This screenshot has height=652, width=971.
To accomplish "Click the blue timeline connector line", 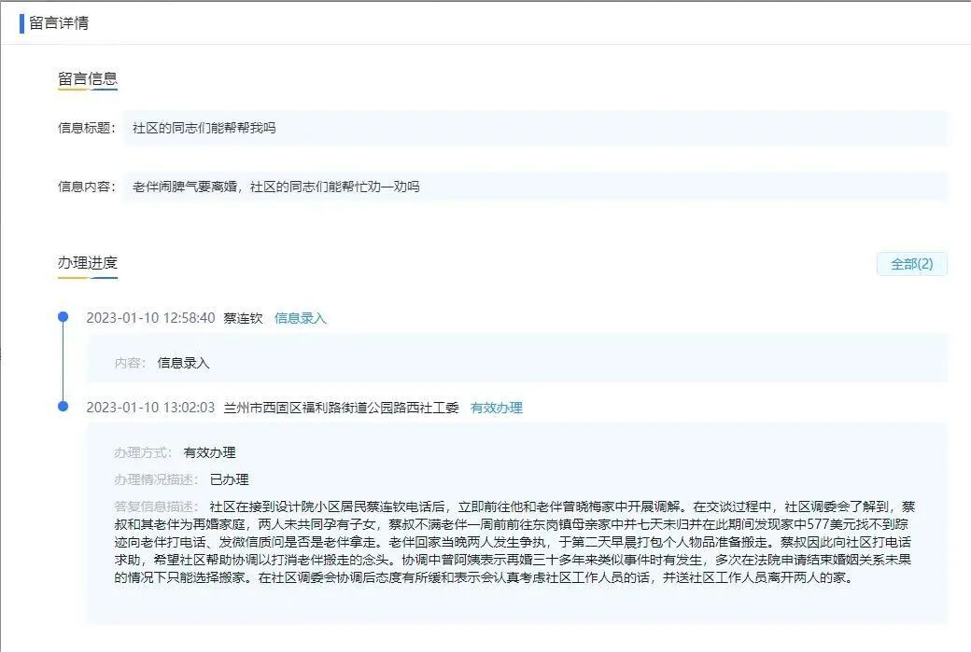I will point(63,362).
